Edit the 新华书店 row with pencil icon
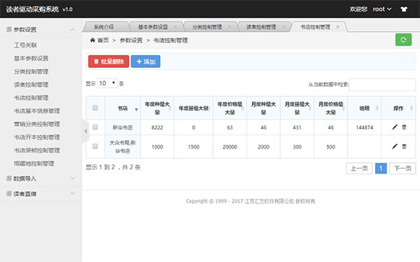Screen dimensions: 420x262 pyautogui.click(x=395, y=127)
